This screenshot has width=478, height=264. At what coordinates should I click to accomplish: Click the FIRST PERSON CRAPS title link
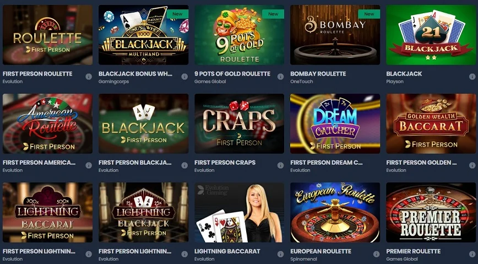tap(225, 163)
